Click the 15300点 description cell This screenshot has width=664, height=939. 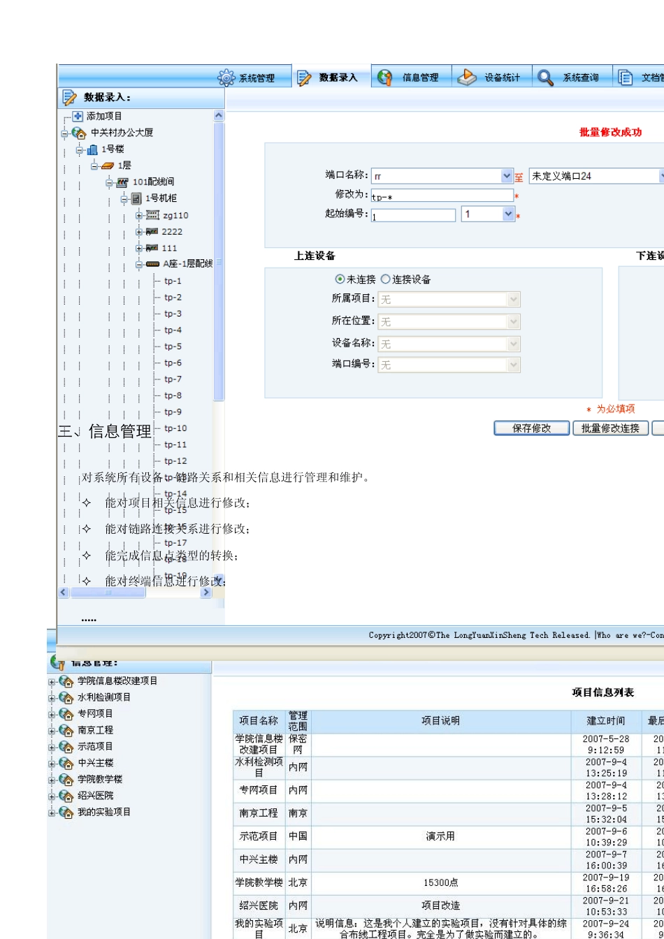(440, 882)
